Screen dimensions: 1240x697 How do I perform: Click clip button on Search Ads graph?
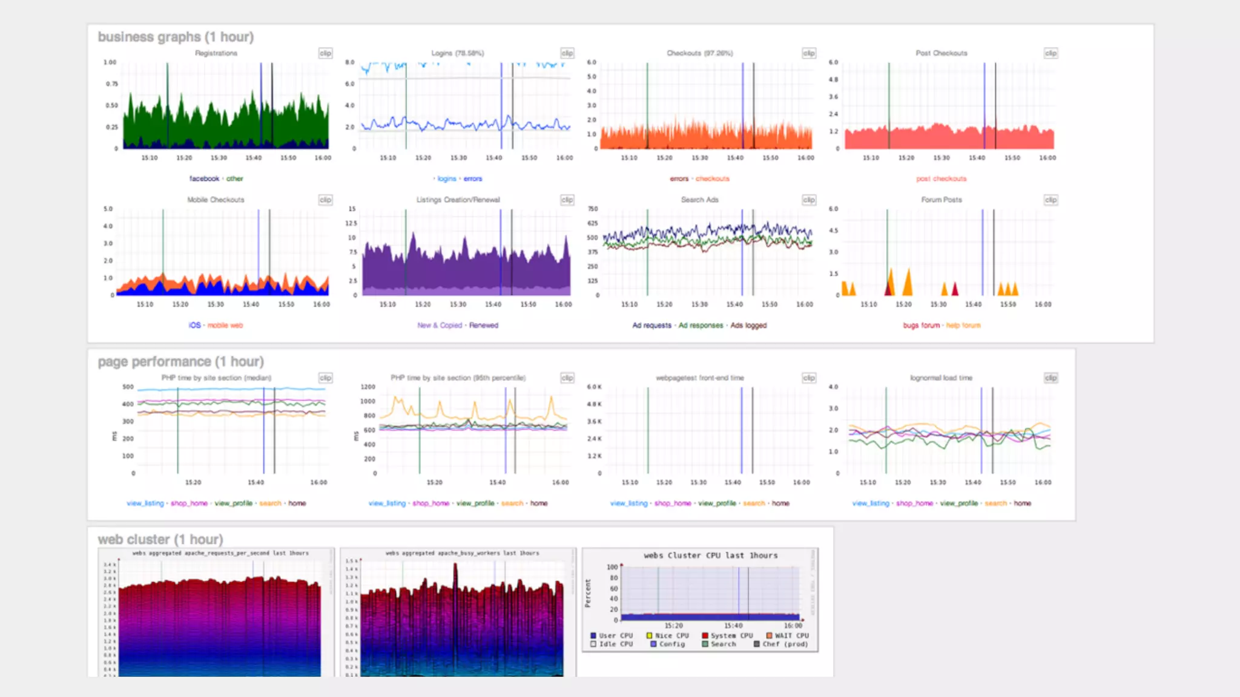tap(809, 200)
